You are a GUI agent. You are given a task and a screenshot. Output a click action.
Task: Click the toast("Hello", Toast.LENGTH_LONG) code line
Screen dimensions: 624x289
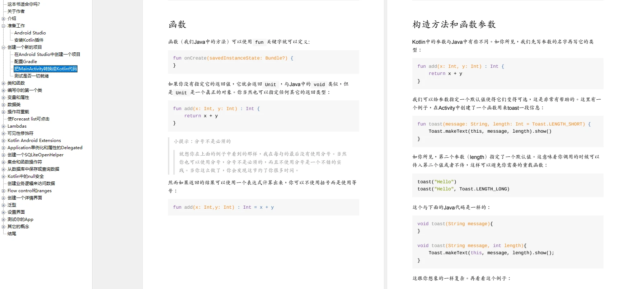click(x=463, y=189)
